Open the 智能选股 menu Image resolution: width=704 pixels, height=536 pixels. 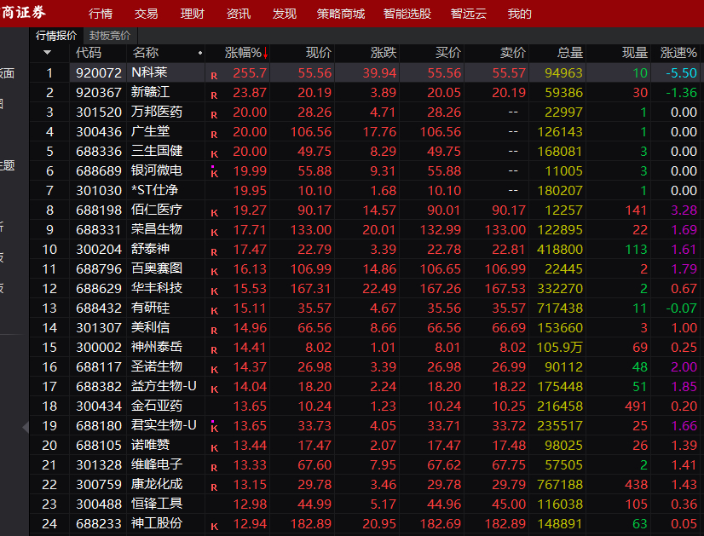pyautogui.click(x=407, y=14)
